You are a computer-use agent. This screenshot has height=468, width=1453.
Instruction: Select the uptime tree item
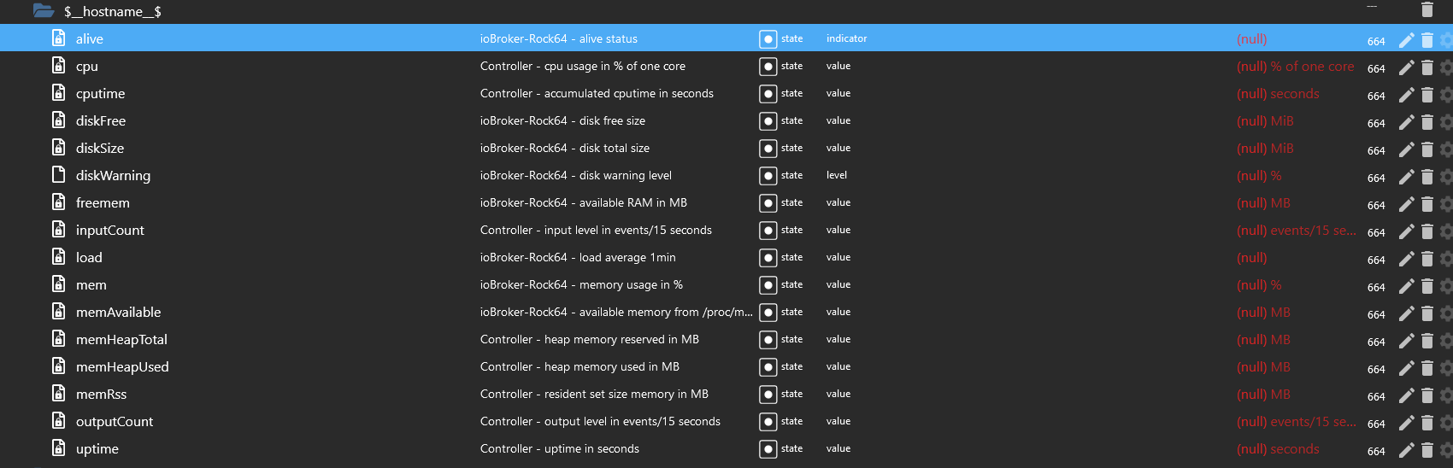97,448
